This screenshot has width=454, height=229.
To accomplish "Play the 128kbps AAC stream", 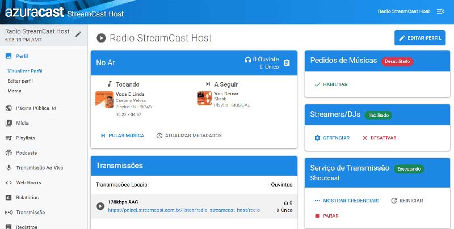I will tap(100, 206).
